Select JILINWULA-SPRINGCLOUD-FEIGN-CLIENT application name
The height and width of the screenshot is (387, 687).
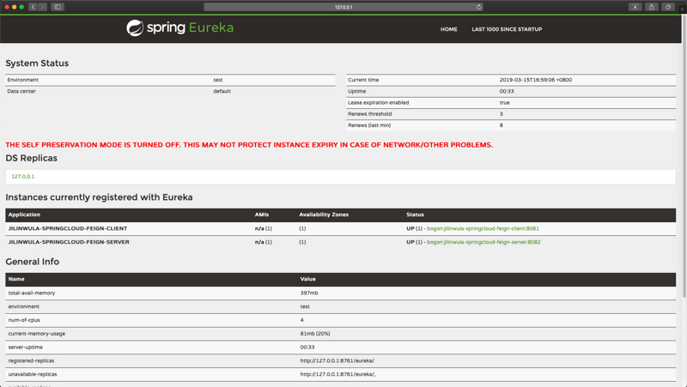[x=68, y=228]
